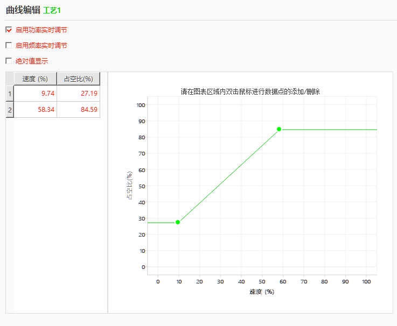Click the 工艺1 label in the title
397x326 pixels.
pos(52,10)
